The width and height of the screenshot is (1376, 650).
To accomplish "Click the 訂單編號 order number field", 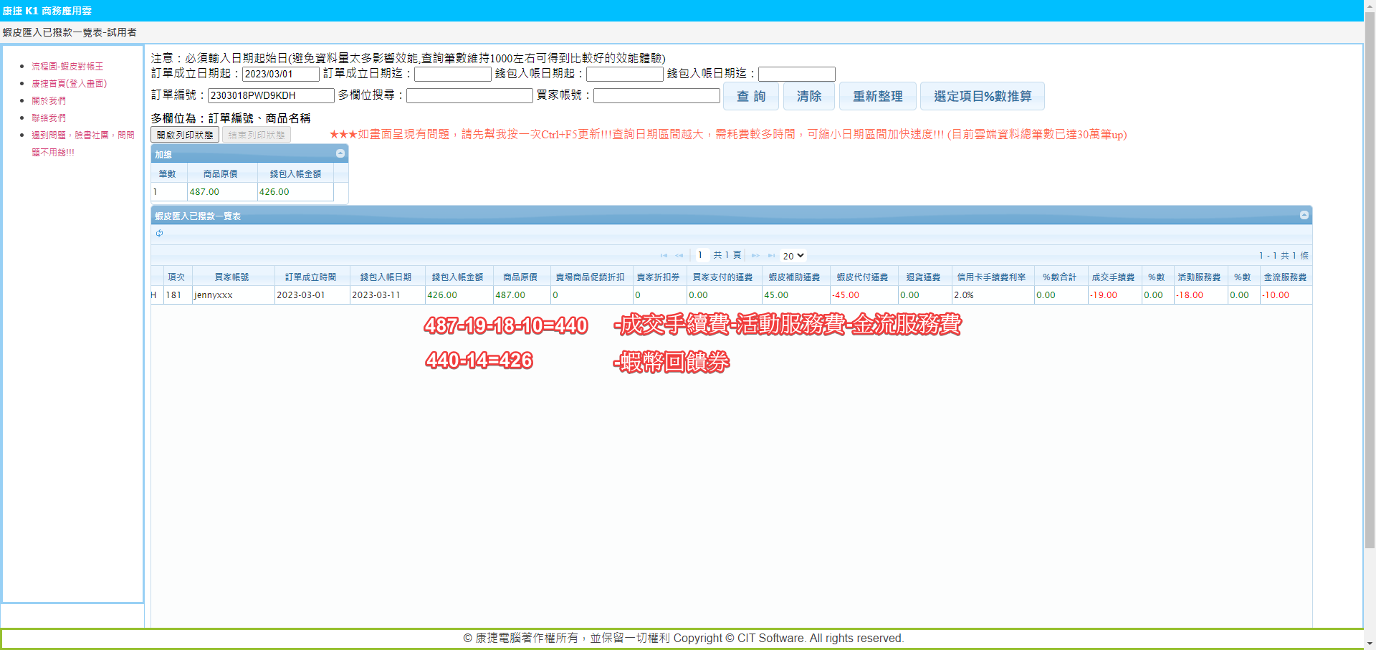I will tap(271, 95).
